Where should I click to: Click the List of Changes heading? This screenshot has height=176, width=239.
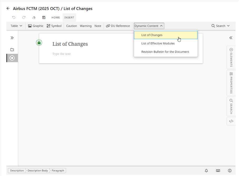[70, 44]
